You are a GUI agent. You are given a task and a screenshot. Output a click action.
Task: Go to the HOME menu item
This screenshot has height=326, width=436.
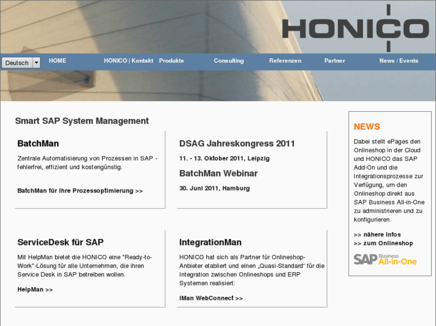[x=58, y=60]
